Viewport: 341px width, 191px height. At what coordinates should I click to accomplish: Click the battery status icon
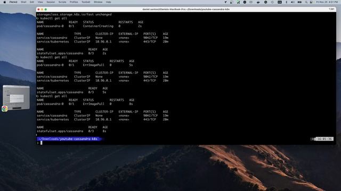tap(299, 2)
